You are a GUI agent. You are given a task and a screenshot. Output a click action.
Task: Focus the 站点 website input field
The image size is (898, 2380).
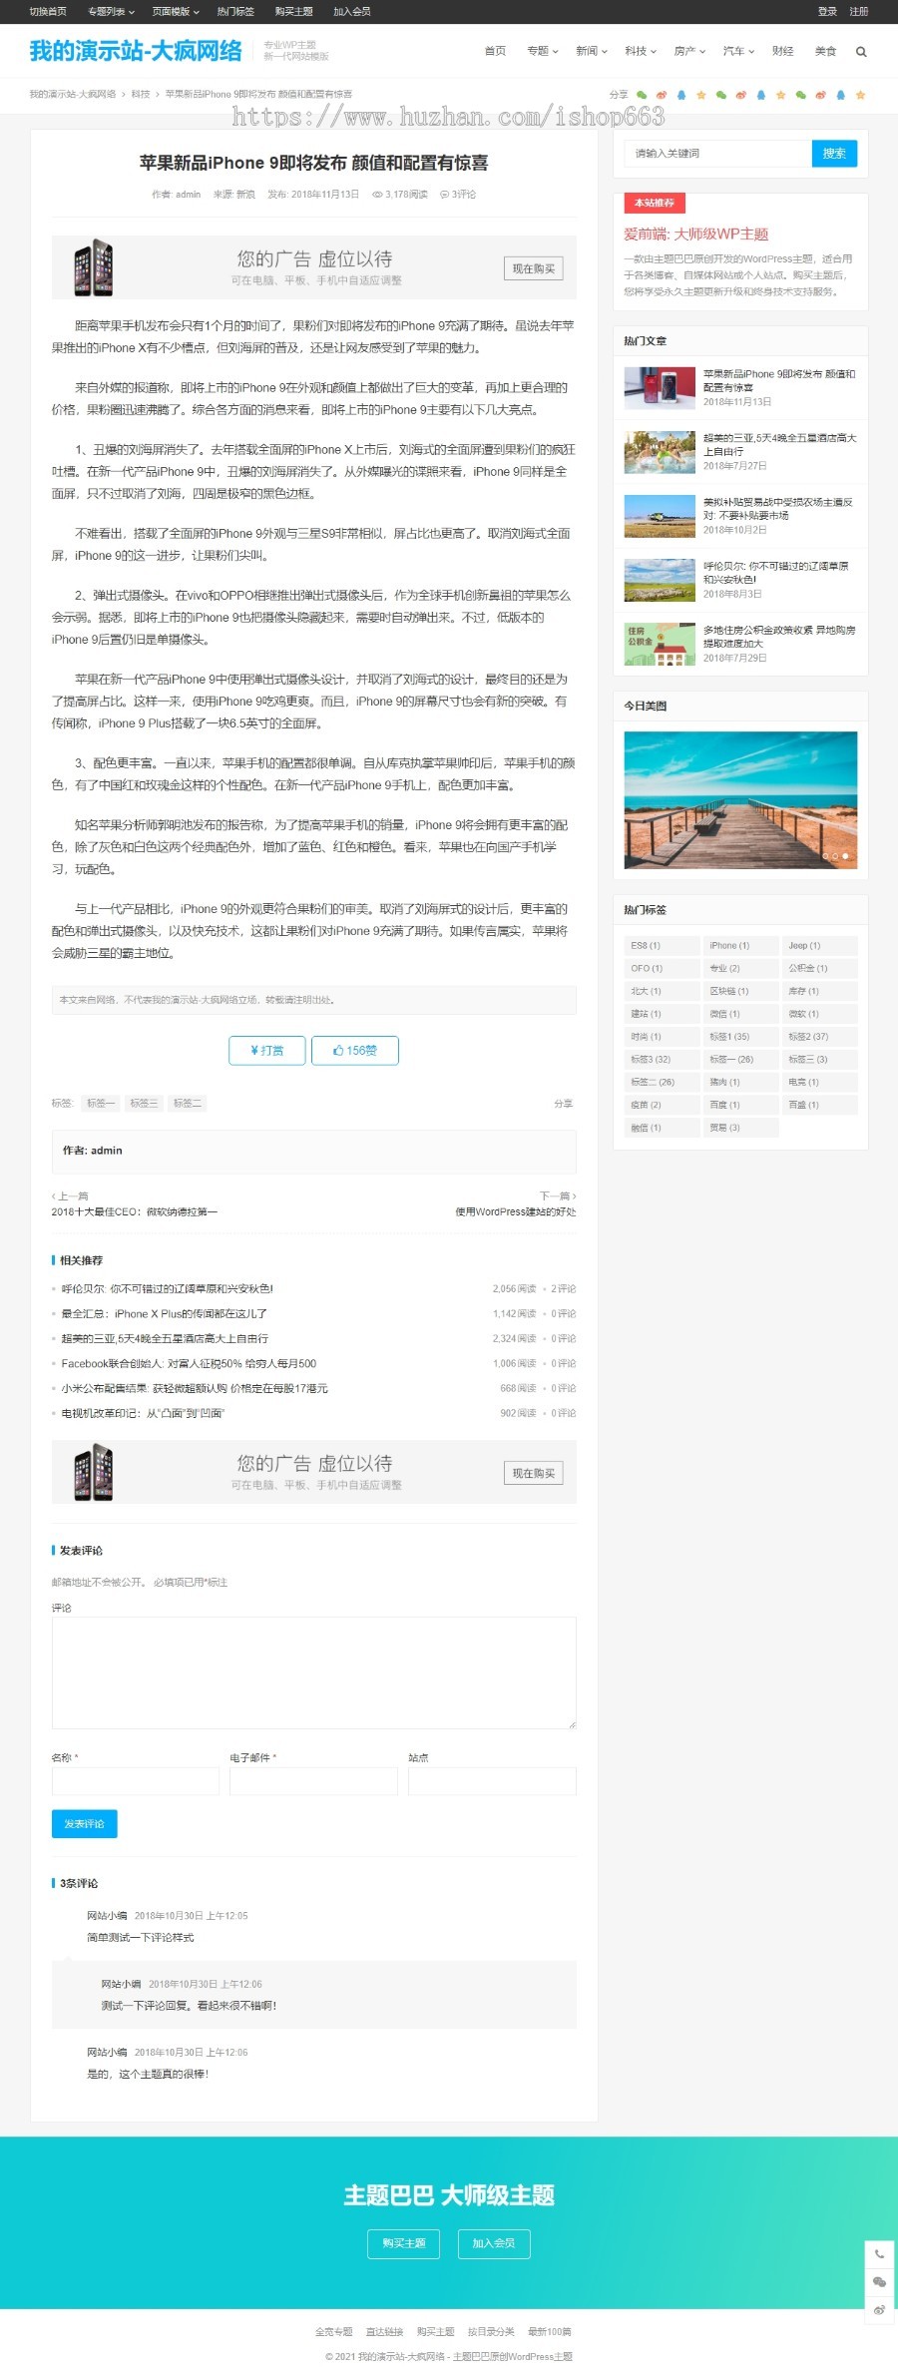tap(492, 1781)
